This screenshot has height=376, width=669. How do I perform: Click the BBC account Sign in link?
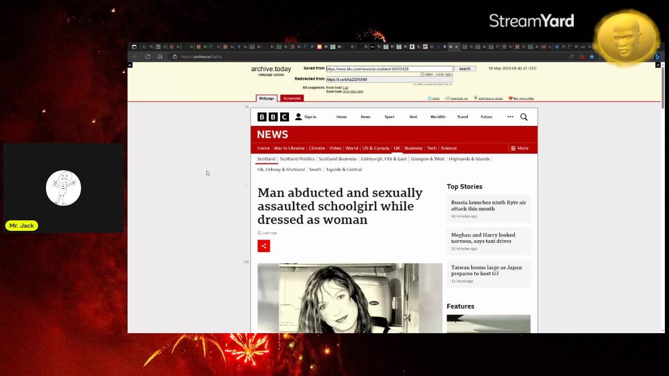pos(306,117)
